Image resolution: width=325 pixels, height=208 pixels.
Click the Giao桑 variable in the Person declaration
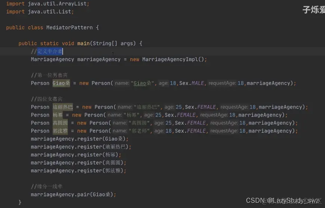(x=61, y=83)
